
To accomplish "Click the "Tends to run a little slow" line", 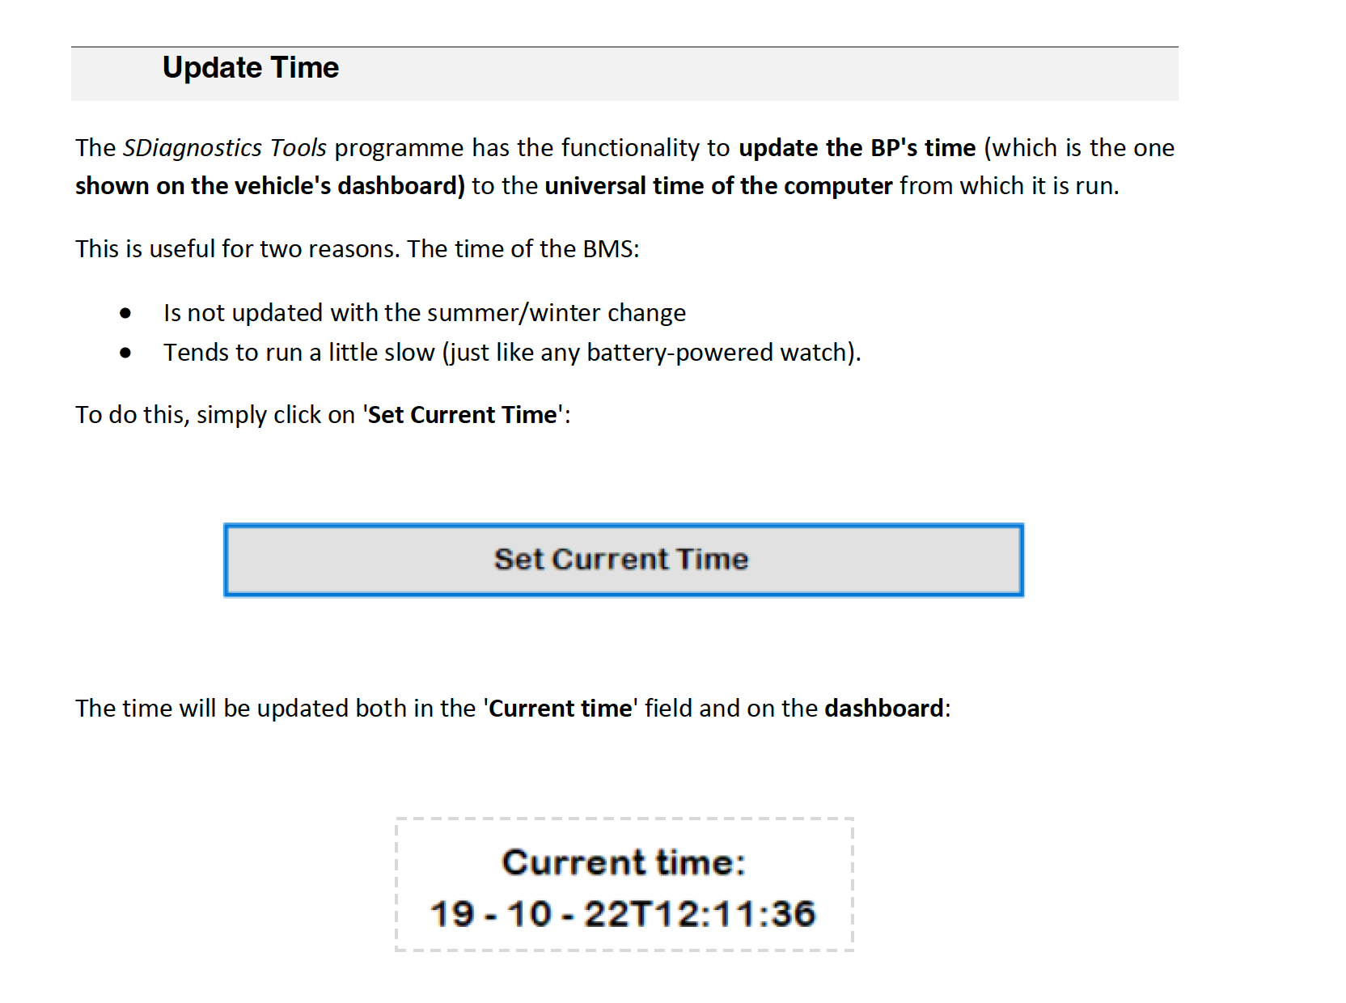I will (299, 353).
